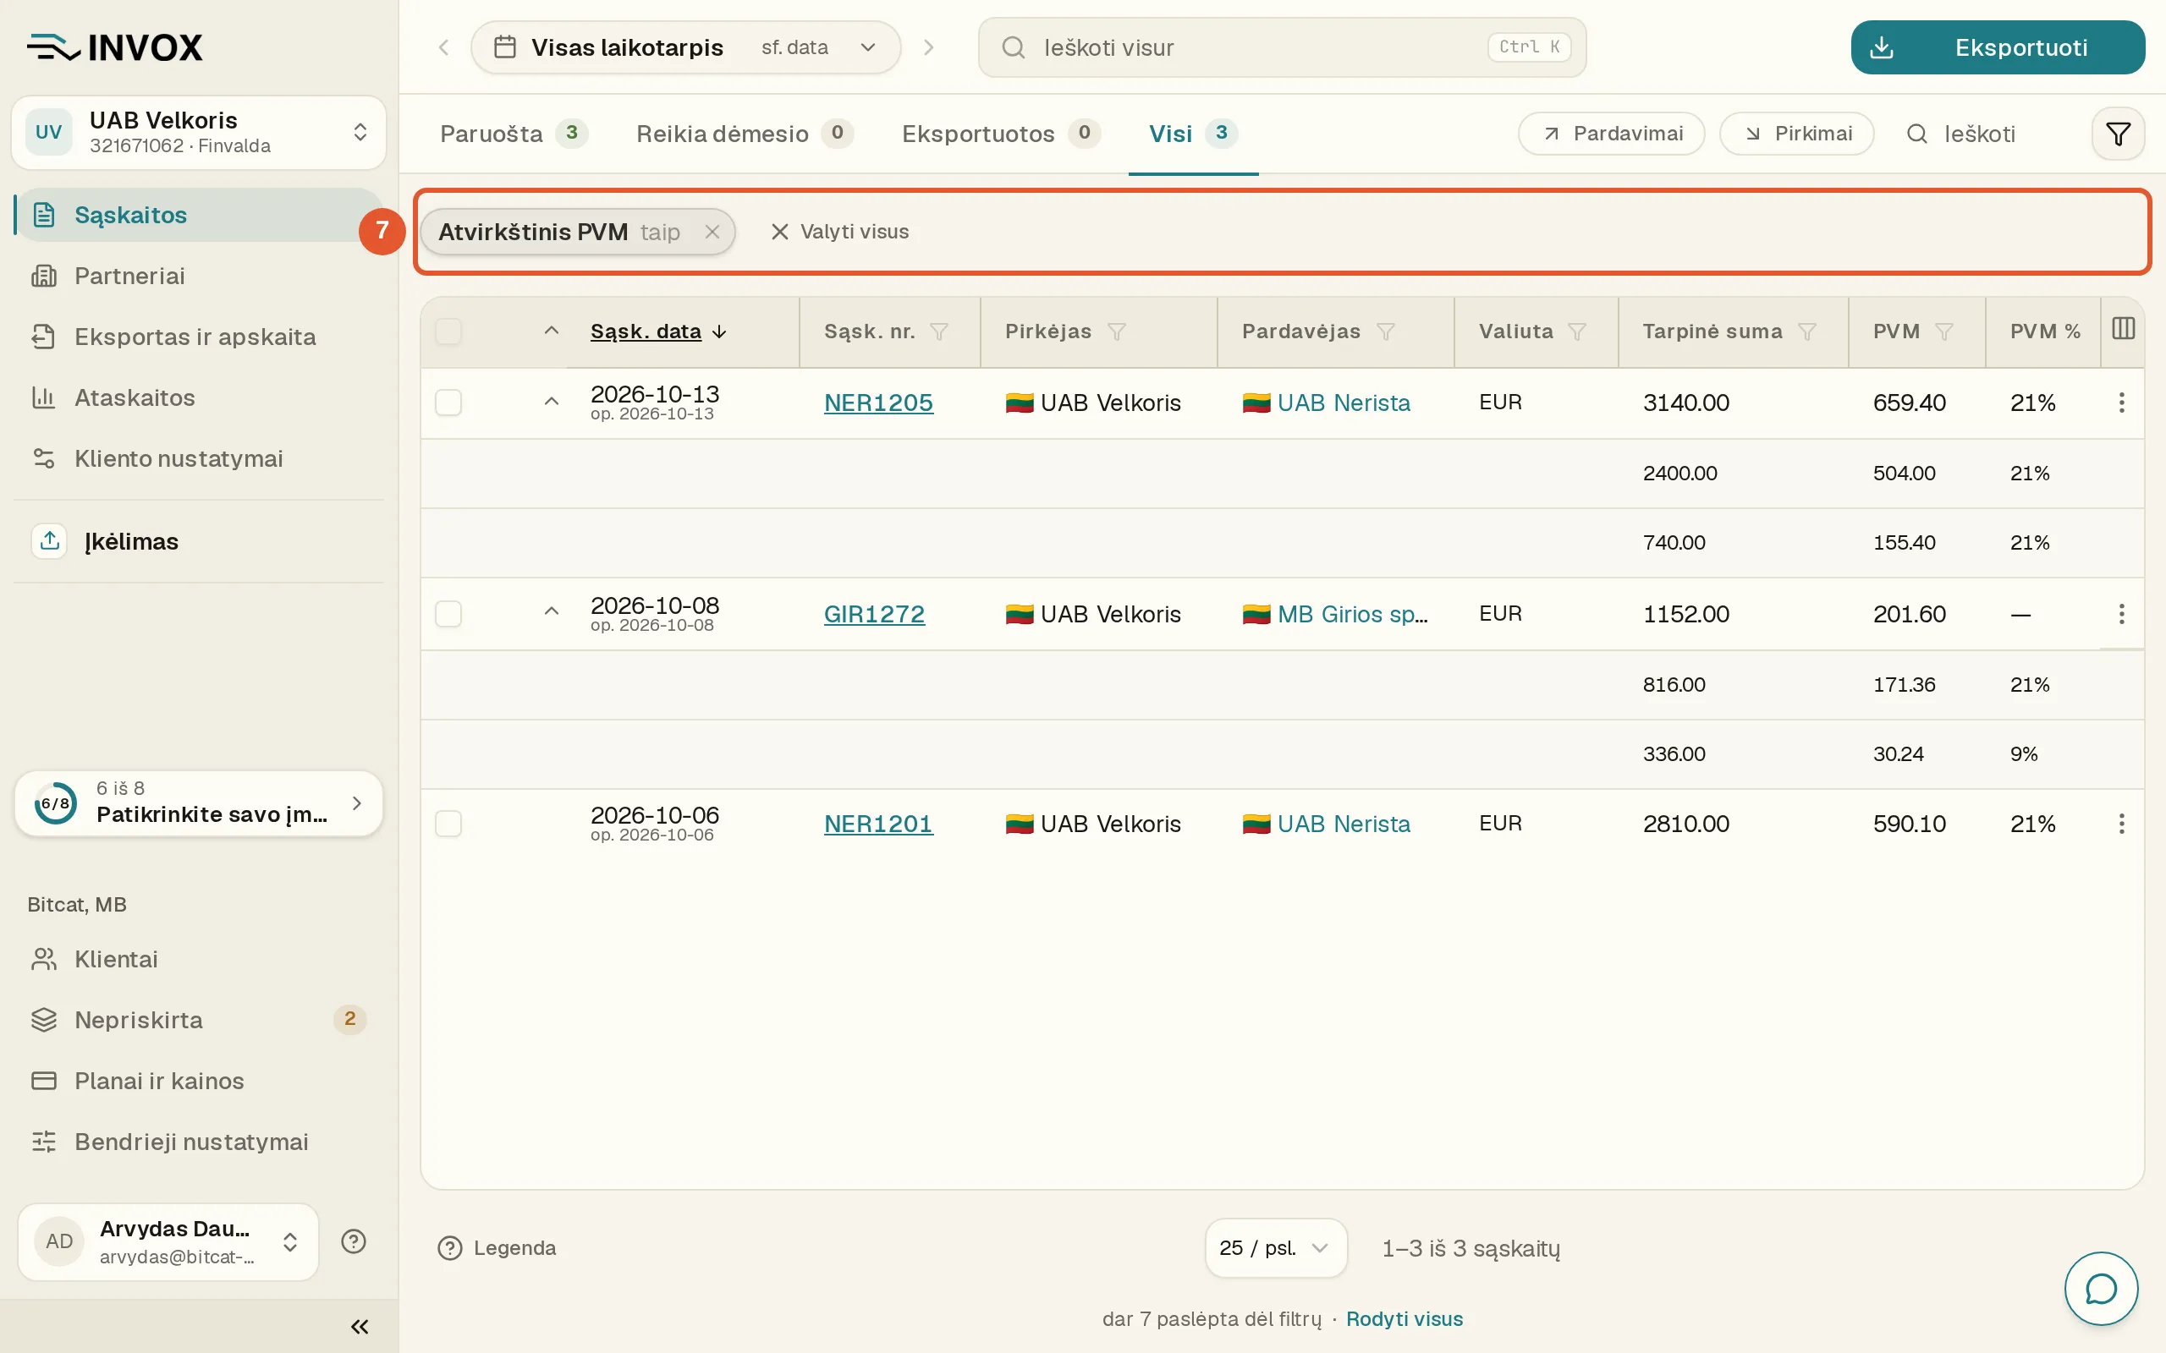Filter by Pardavėjas column funnel
This screenshot has width=2166, height=1353.
pyautogui.click(x=1386, y=332)
